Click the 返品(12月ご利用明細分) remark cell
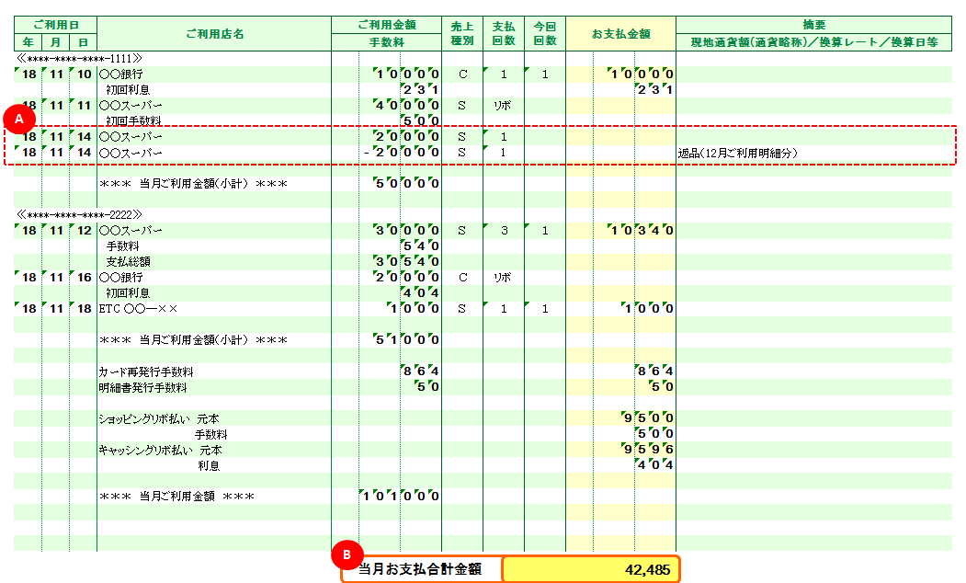The height and width of the screenshot is (583, 966). coord(737,153)
